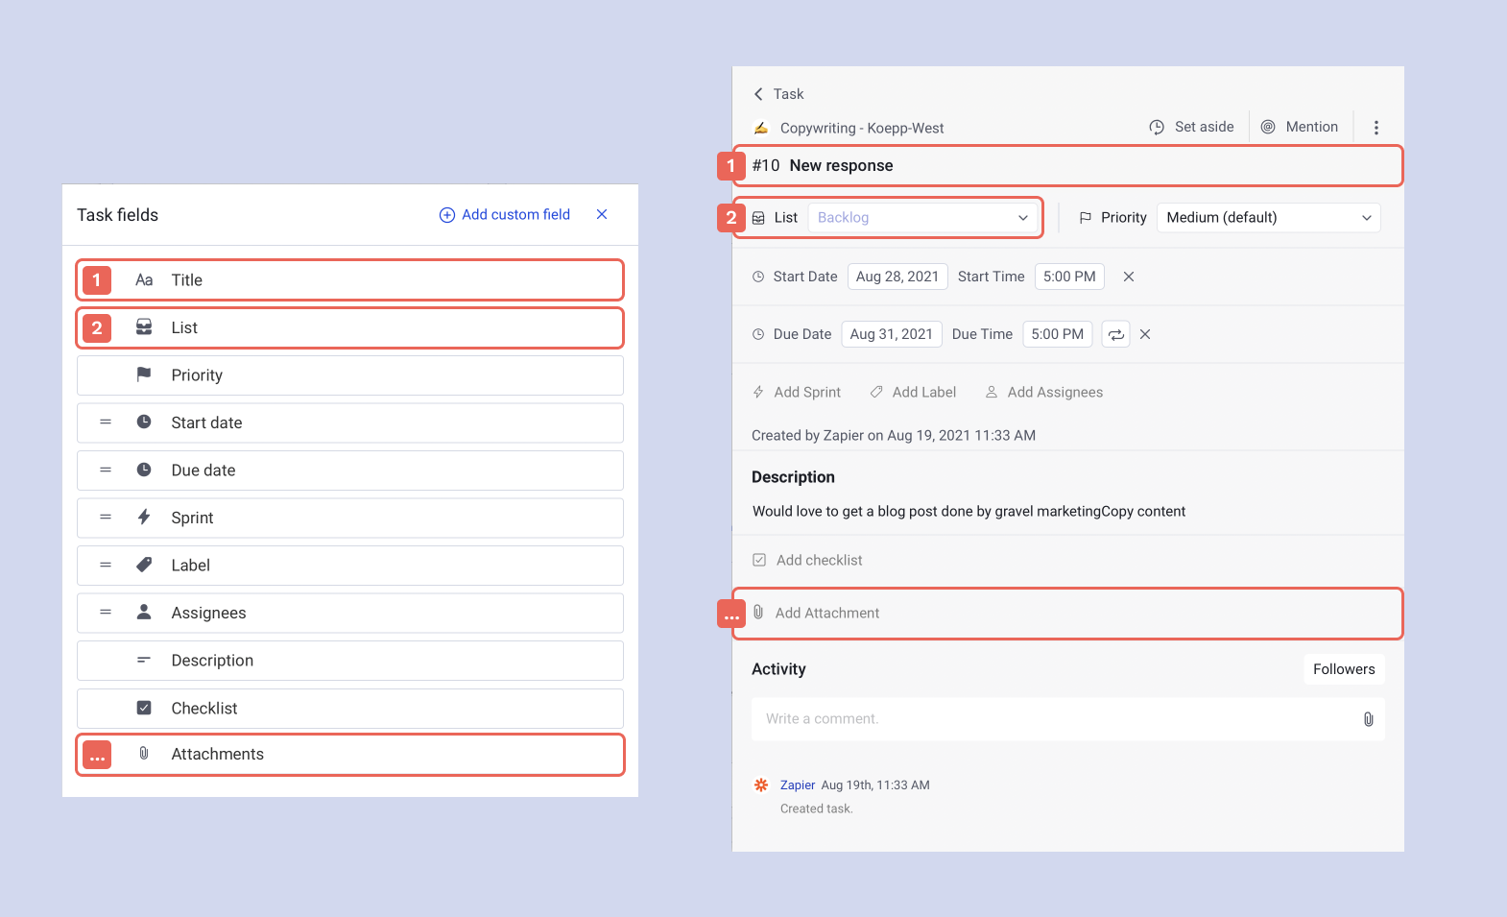This screenshot has height=917, width=1507.
Task: Click the paperclip in comment box
Action: click(1368, 719)
